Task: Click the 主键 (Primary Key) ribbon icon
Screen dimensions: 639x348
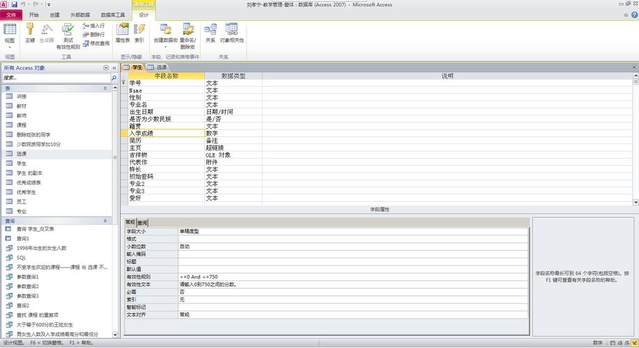Action: point(29,33)
